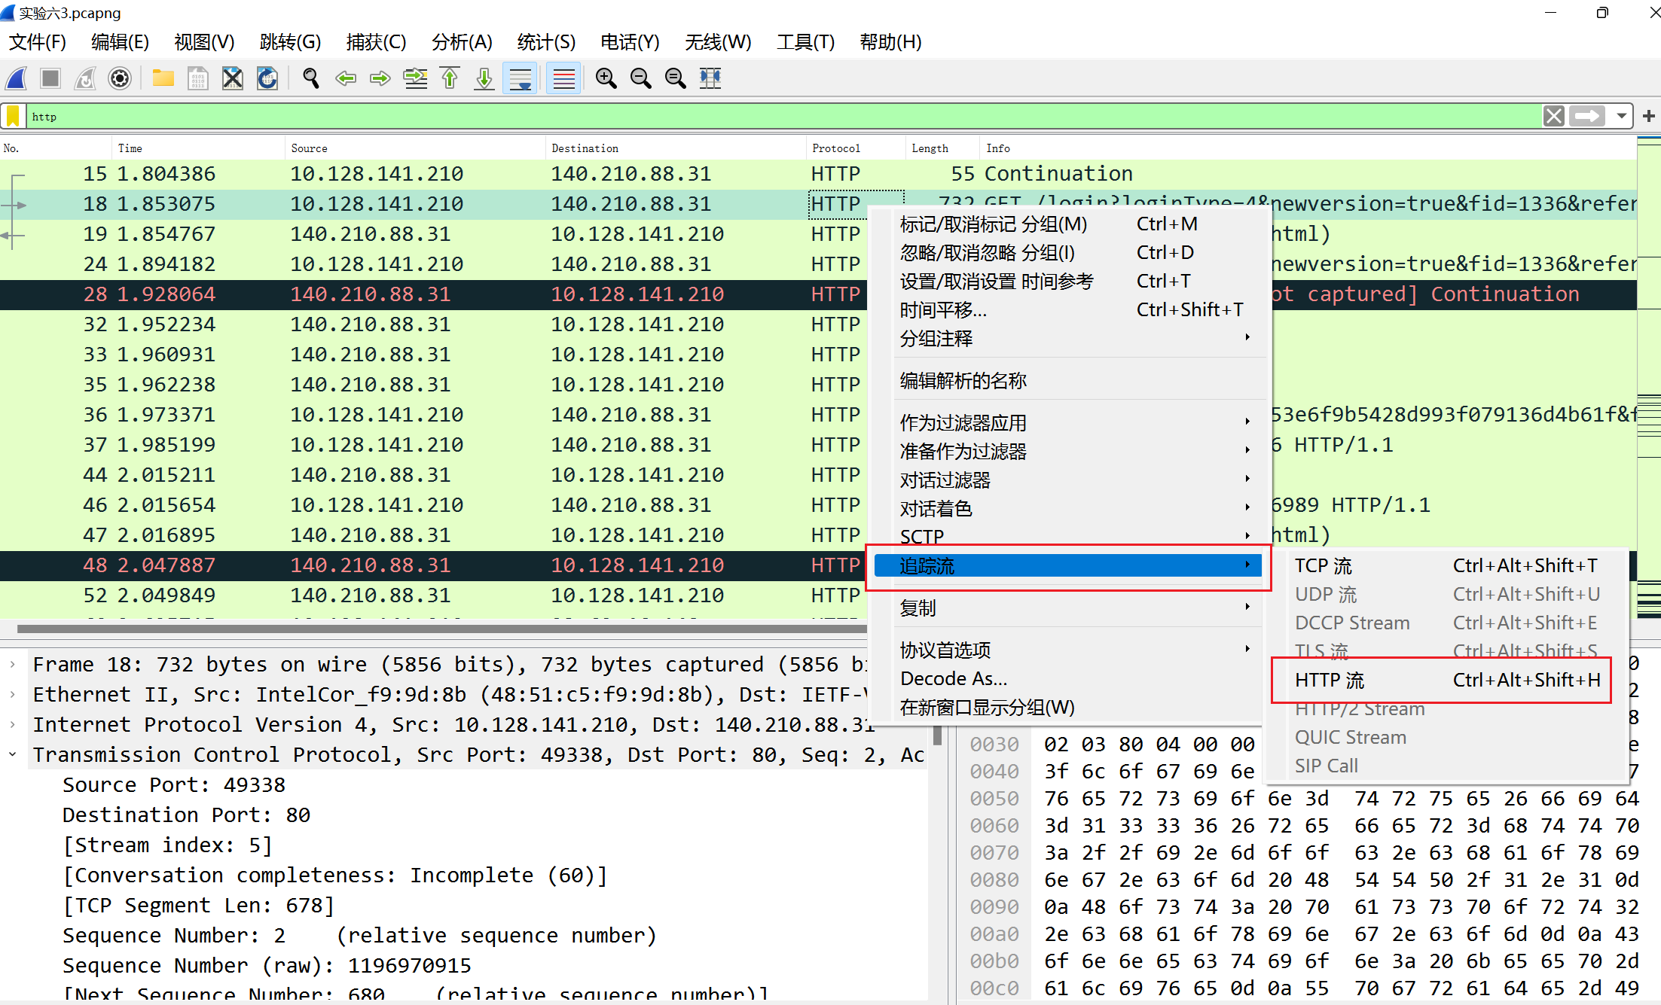
Task: Click the find packet magnifier icon
Action: point(310,78)
